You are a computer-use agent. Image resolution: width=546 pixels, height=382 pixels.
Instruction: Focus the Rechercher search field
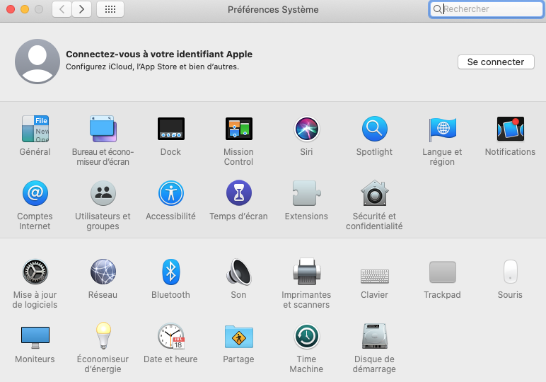[487, 9]
